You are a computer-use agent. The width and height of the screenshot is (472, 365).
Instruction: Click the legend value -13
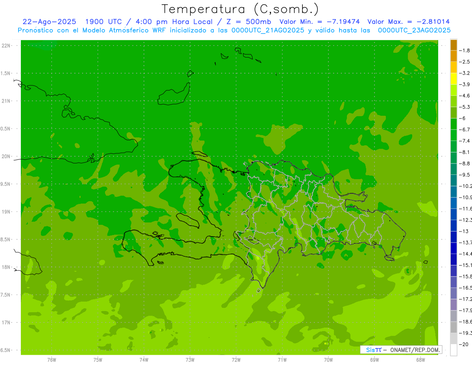click(464, 232)
